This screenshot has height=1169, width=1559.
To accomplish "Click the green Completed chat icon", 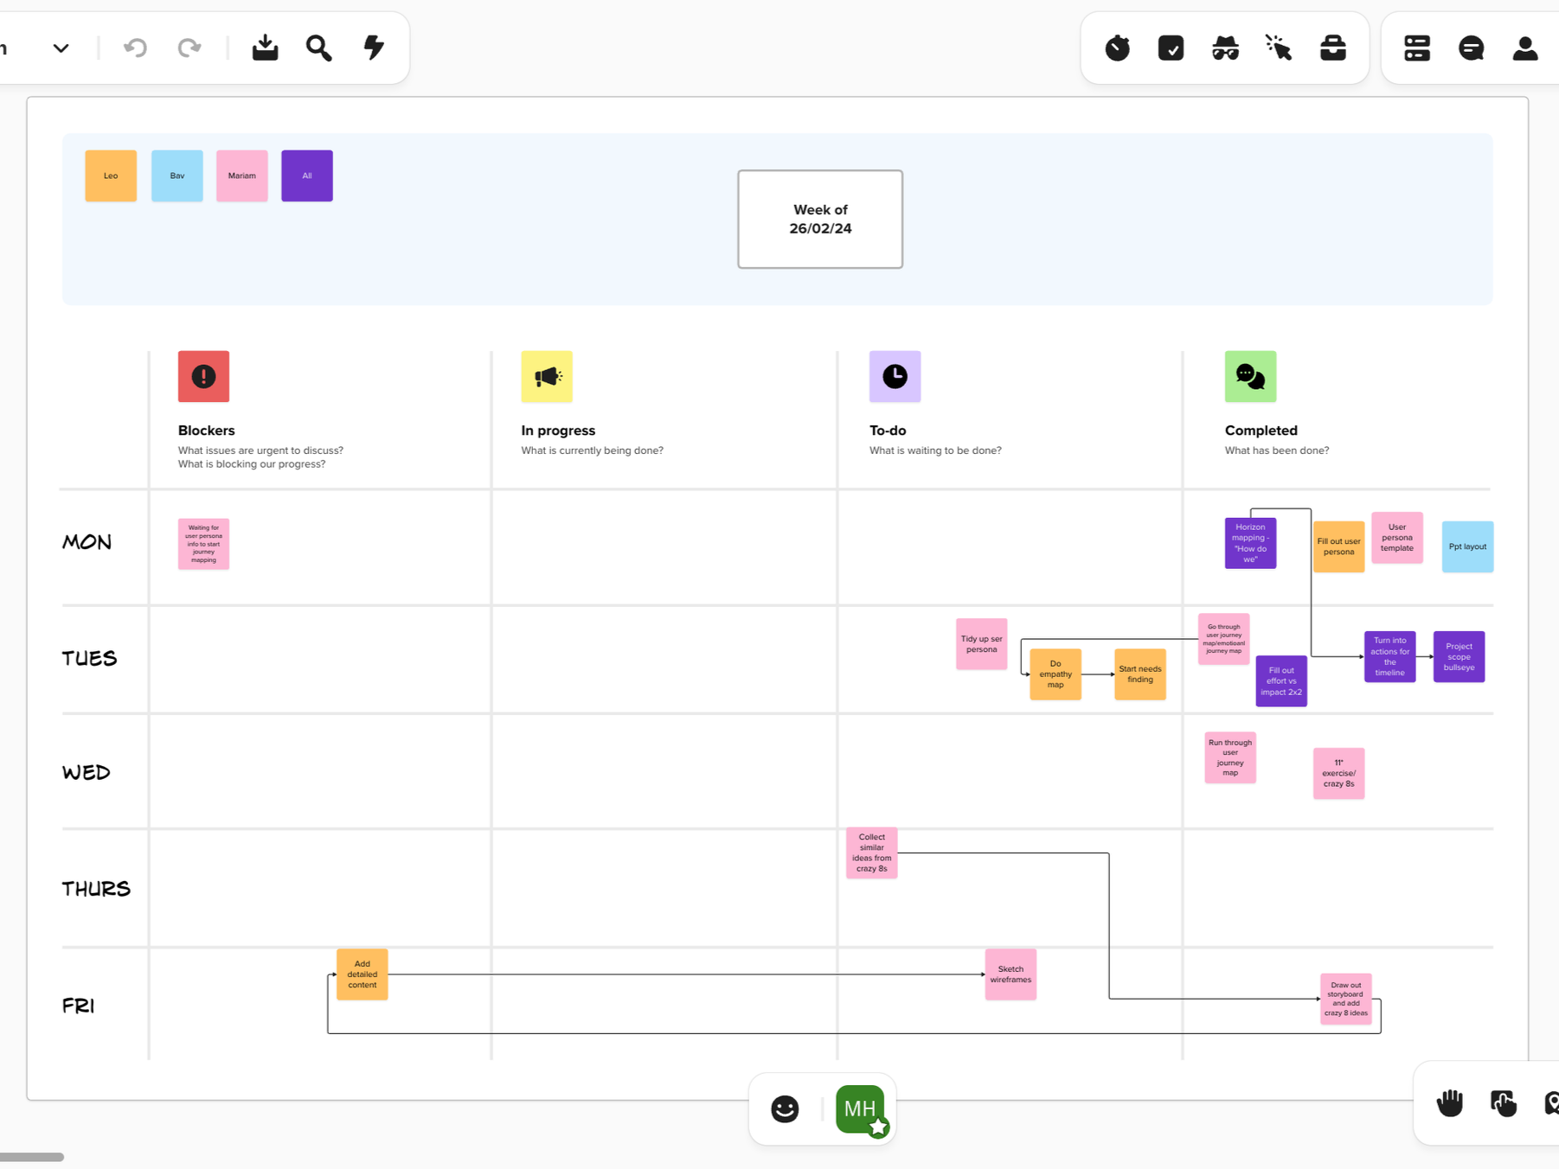I will point(1251,376).
